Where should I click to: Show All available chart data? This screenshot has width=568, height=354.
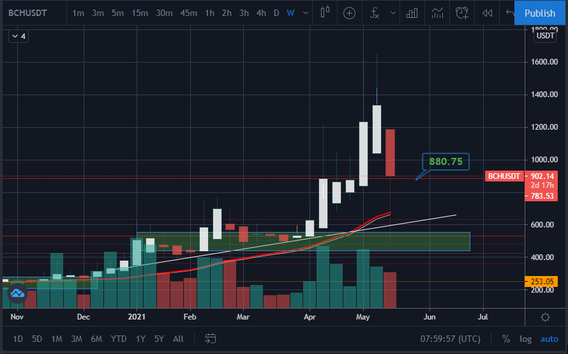(x=178, y=339)
